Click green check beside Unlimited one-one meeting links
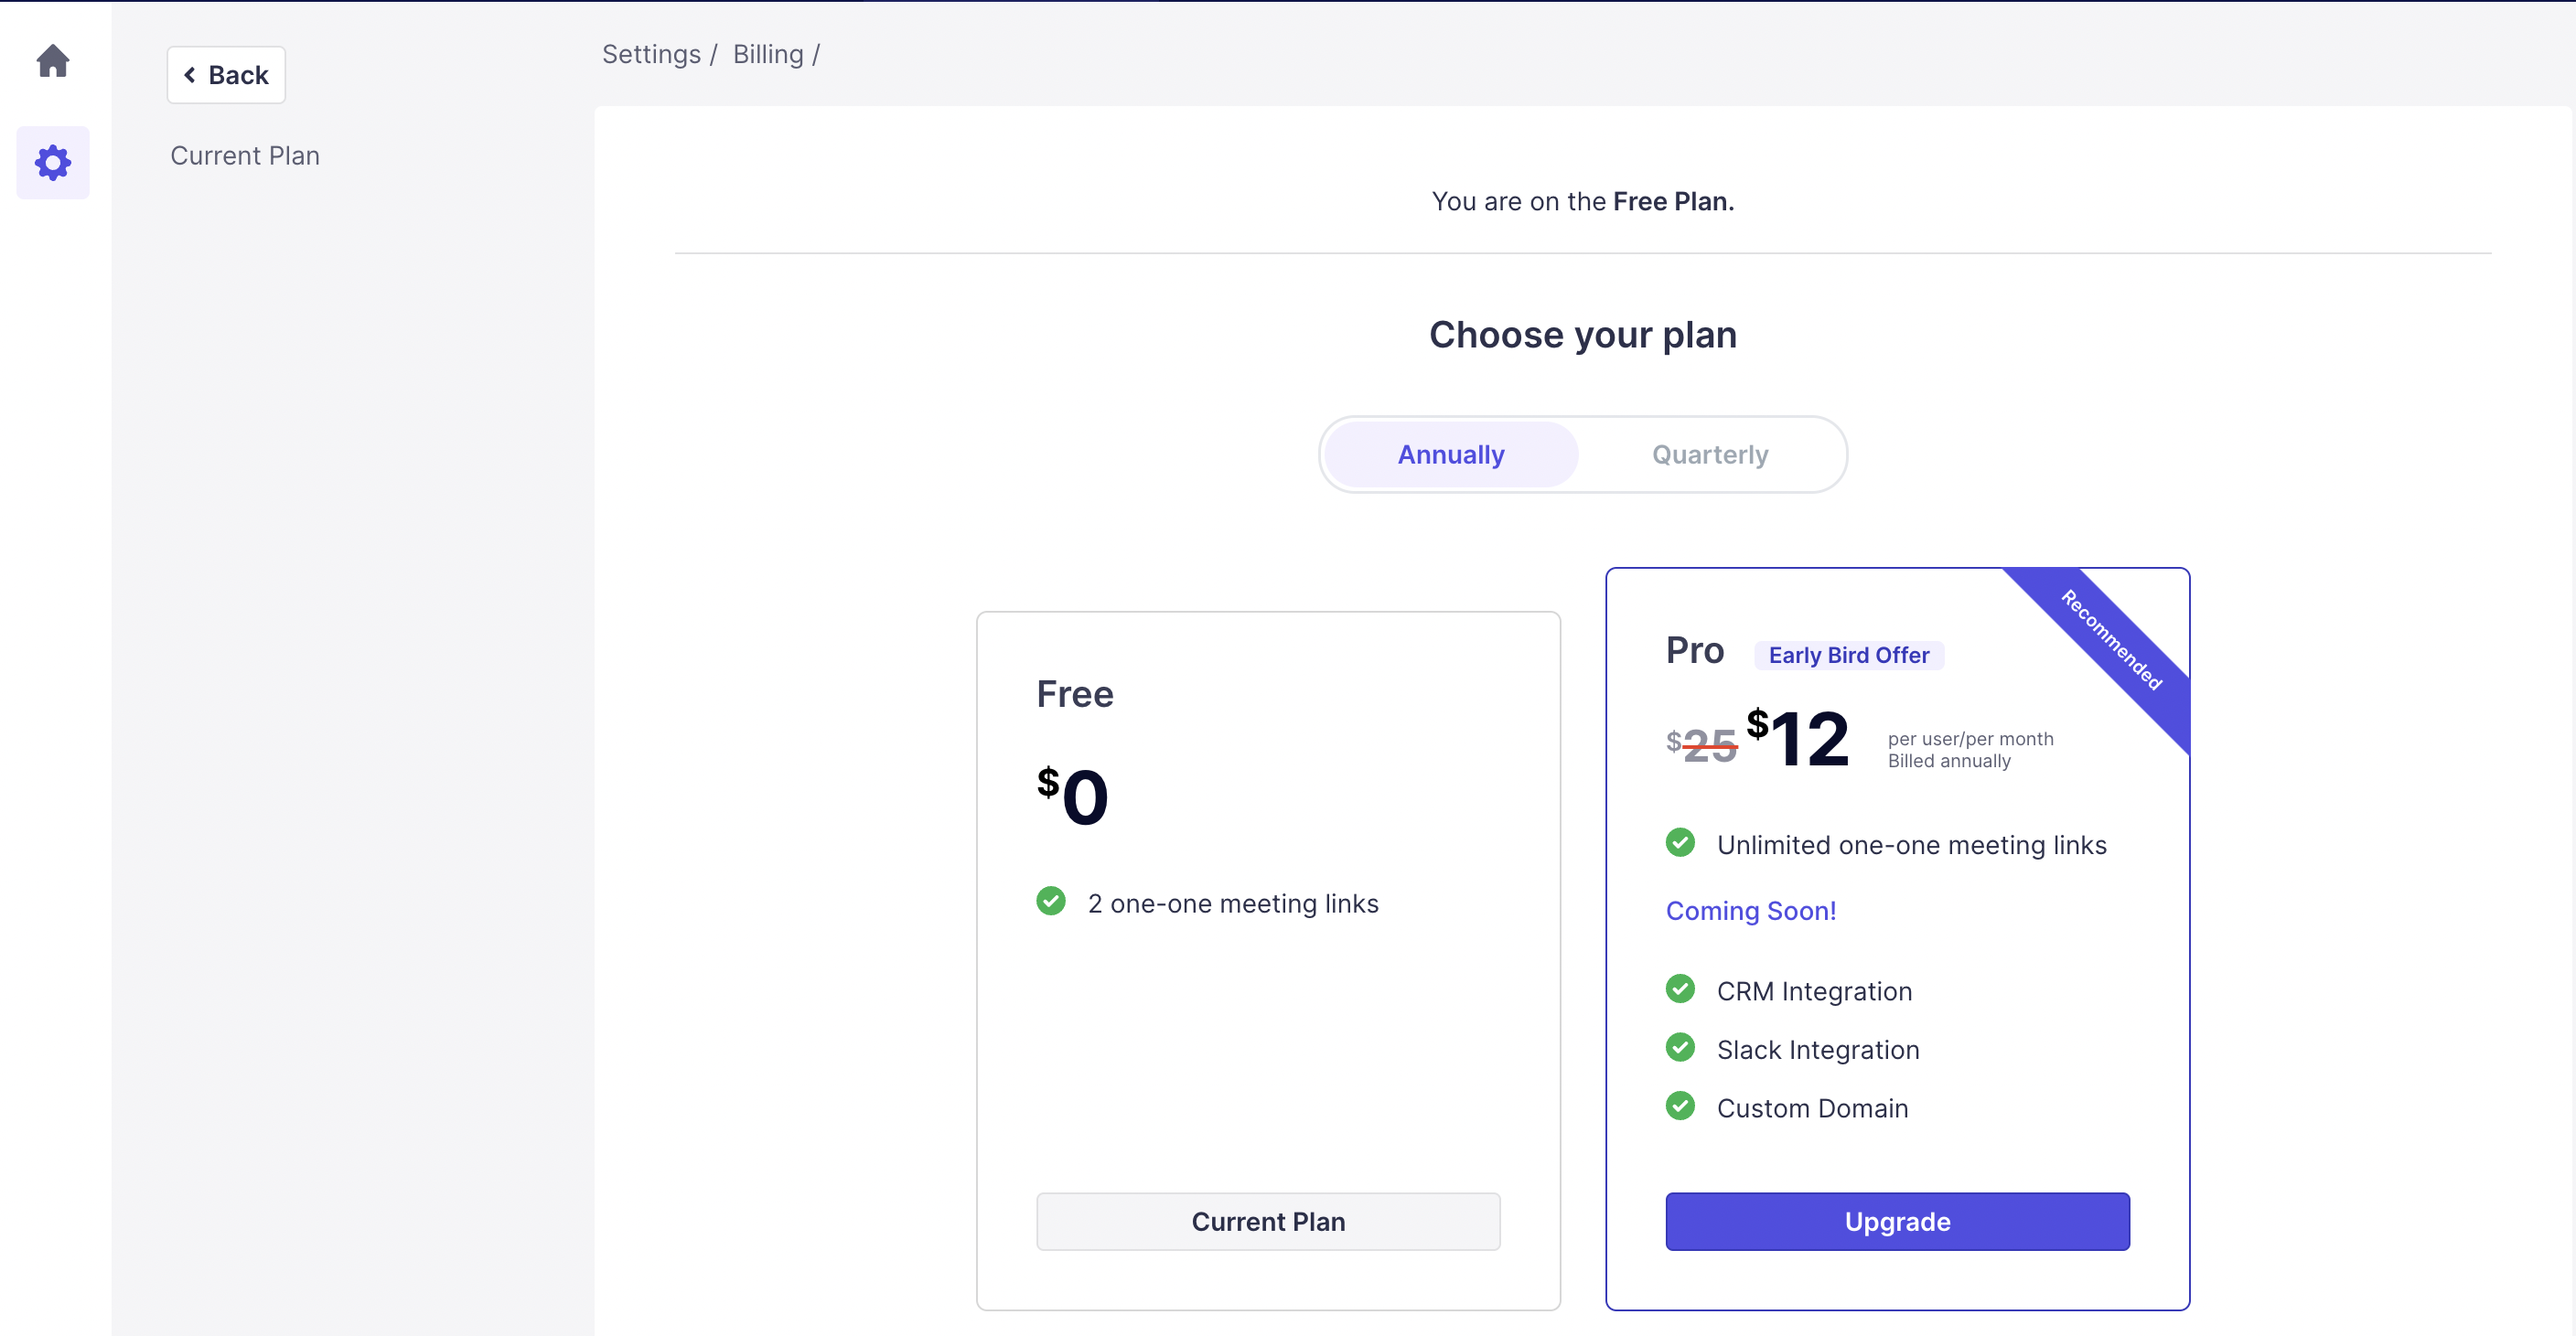Screen dimensions: 2576x1336 [1680, 843]
